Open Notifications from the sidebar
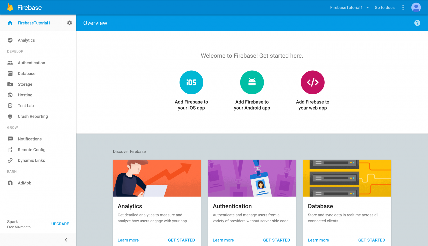Viewport: 428px width, 246px height. pos(30,139)
